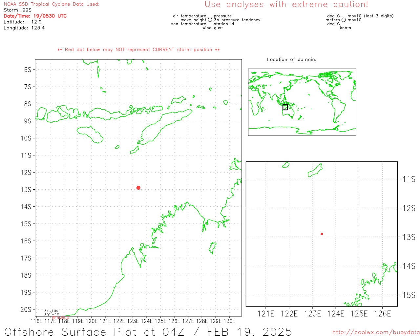Open the coolwx.com/buoydata link

coord(376,332)
